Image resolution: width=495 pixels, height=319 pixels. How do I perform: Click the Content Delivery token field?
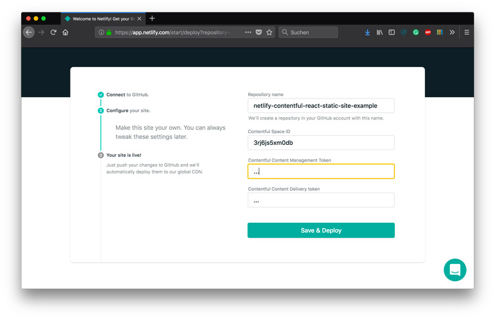pyautogui.click(x=321, y=200)
